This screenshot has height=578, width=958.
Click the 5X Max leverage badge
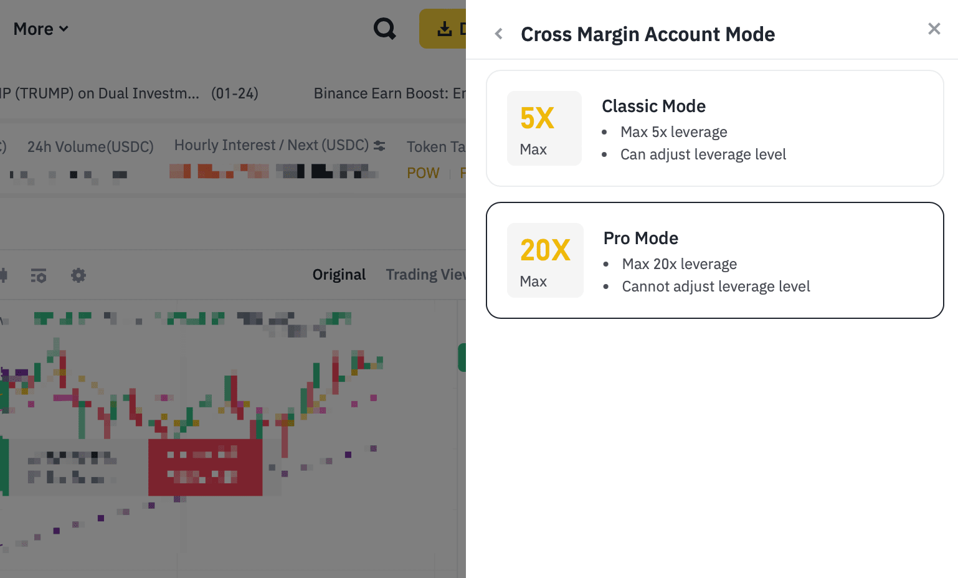pyautogui.click(x=544, y=128)
